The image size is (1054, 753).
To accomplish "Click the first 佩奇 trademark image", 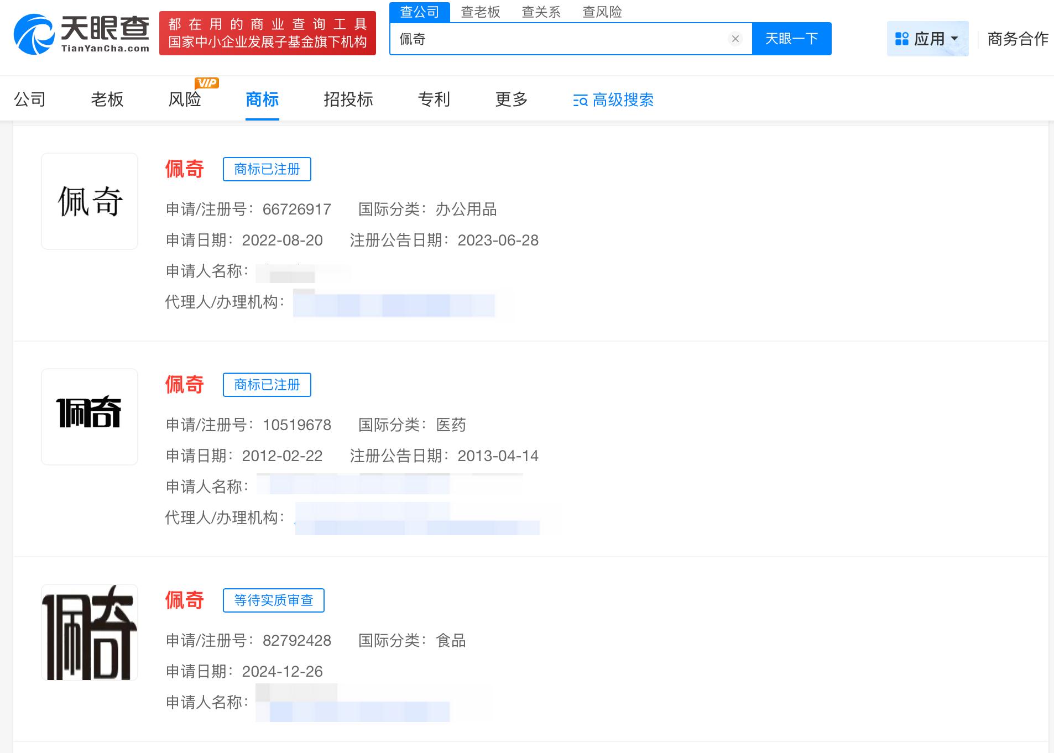I will (x=89, y=200).
